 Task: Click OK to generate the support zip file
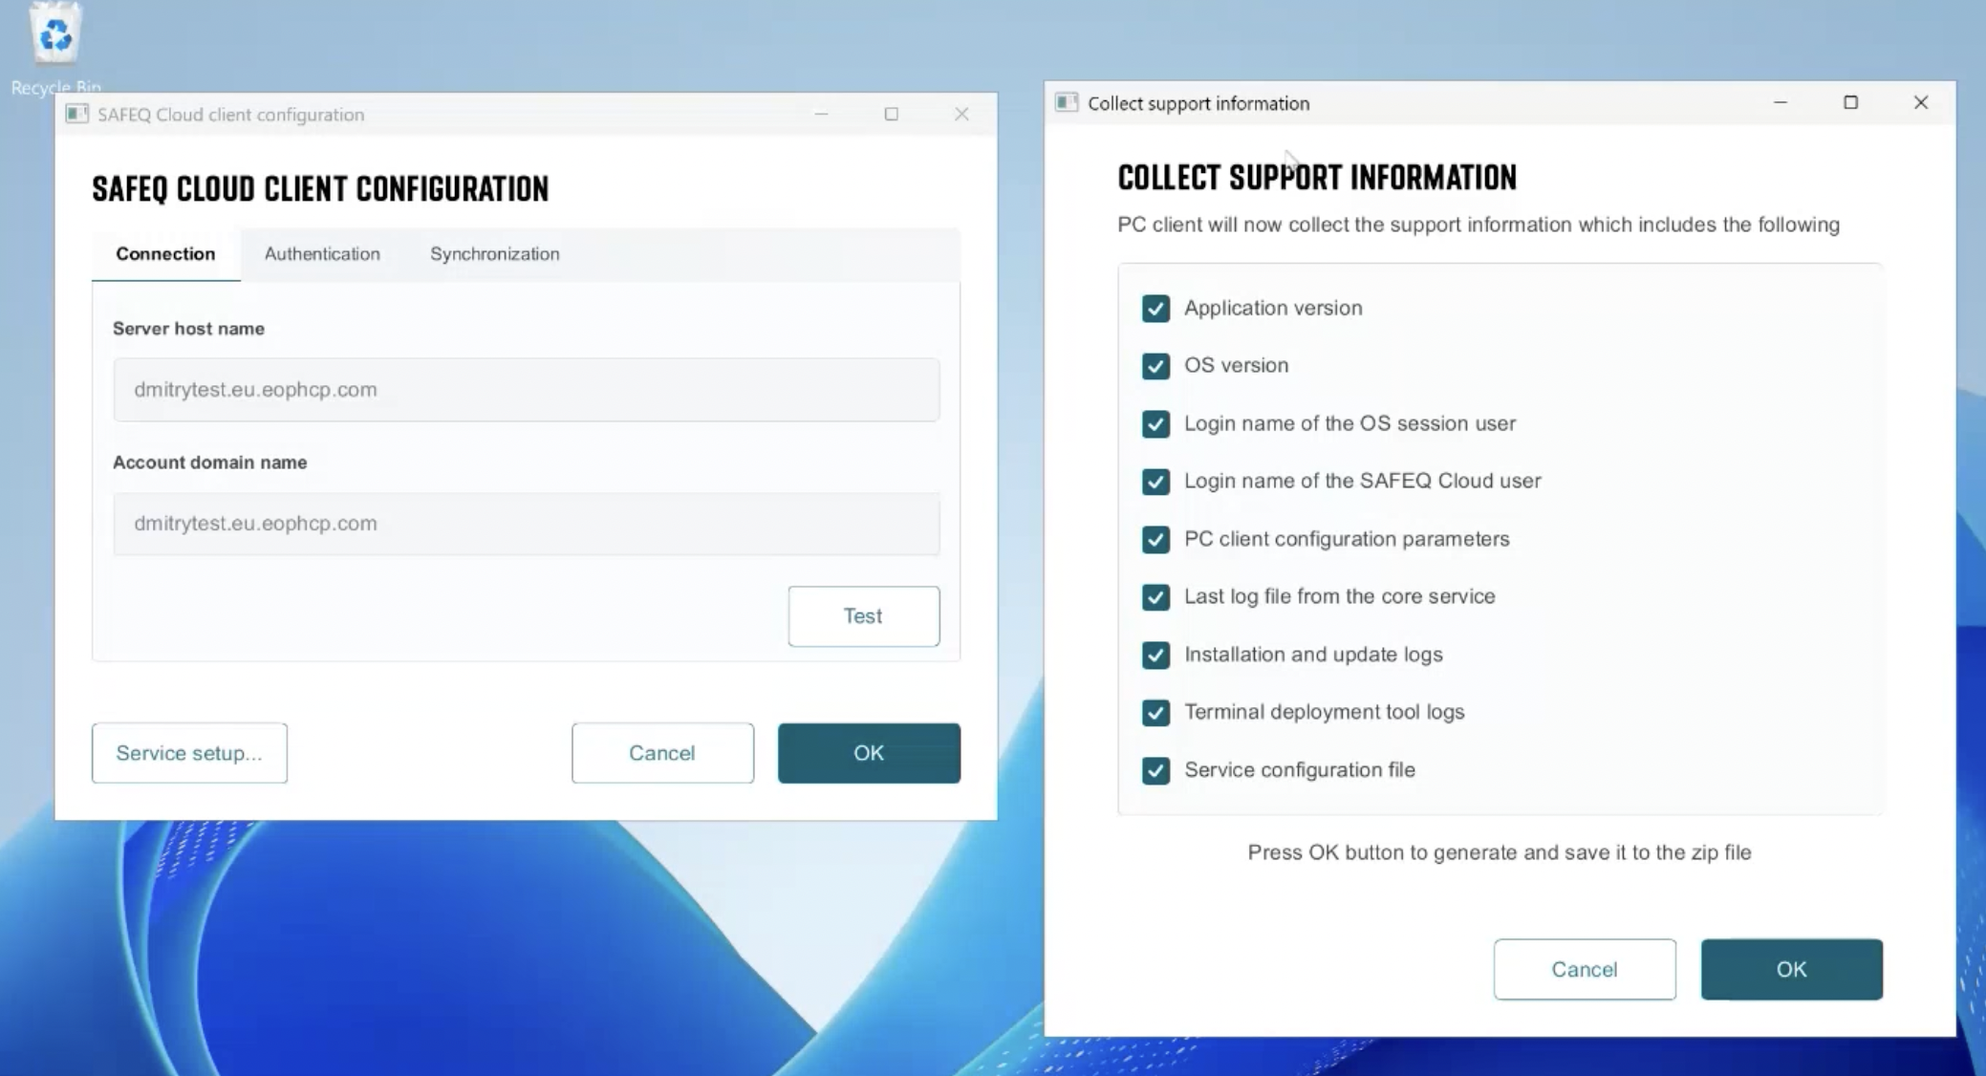tap(1792, 969)
